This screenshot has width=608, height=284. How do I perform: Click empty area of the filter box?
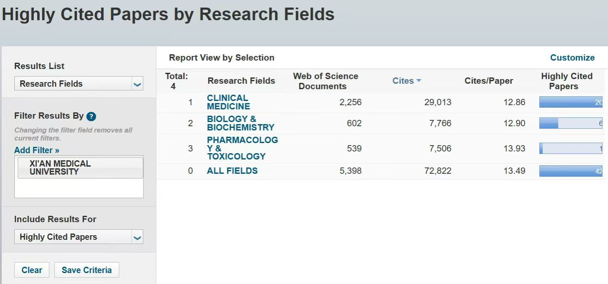tap(79, 188)
